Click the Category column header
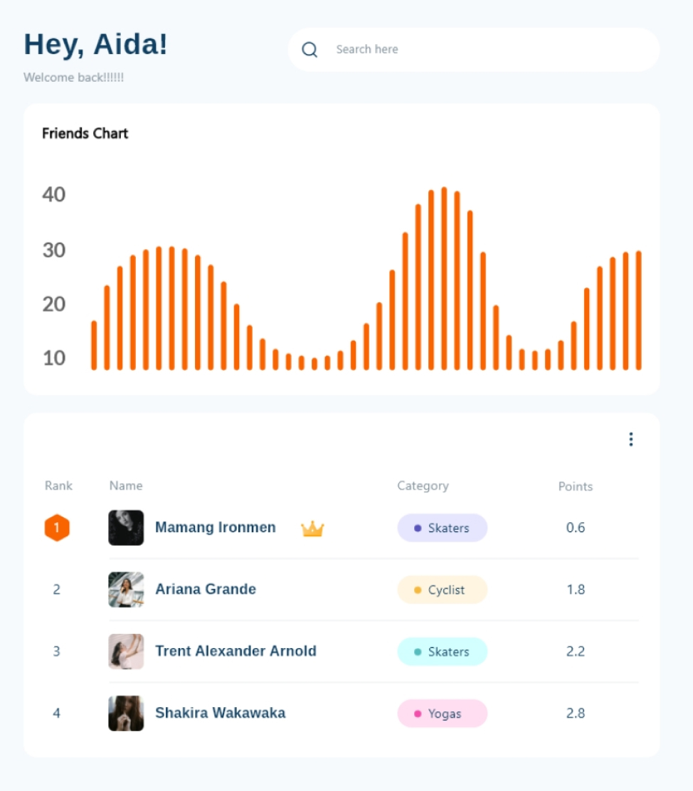The image size is (693, 791). click(x=423, y=486)
